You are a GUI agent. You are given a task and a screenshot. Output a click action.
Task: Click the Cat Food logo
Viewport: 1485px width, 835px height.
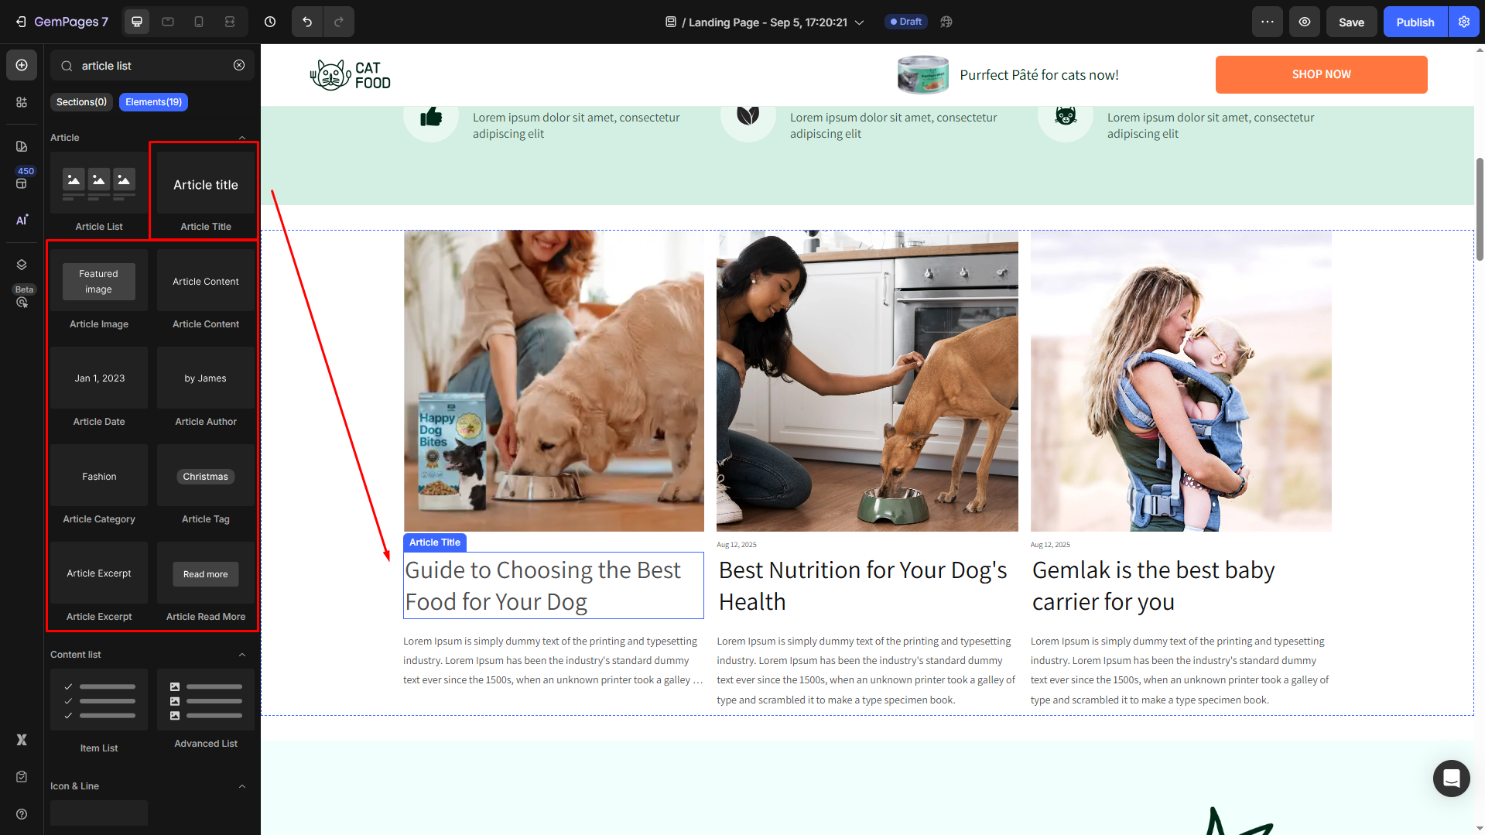click(350, 75)
